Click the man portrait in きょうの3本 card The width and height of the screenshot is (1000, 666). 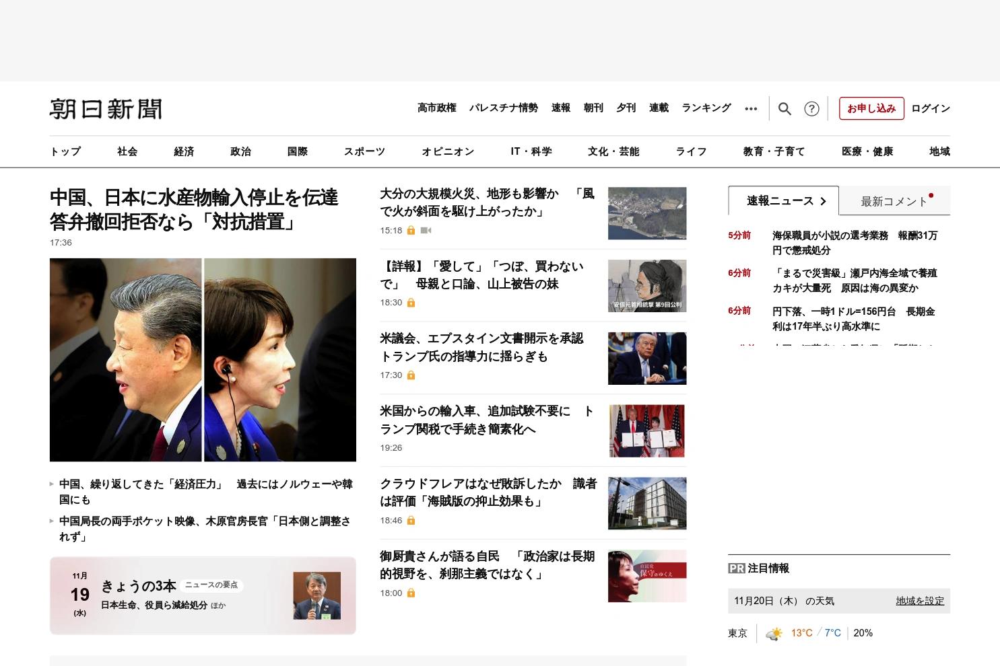316,596
